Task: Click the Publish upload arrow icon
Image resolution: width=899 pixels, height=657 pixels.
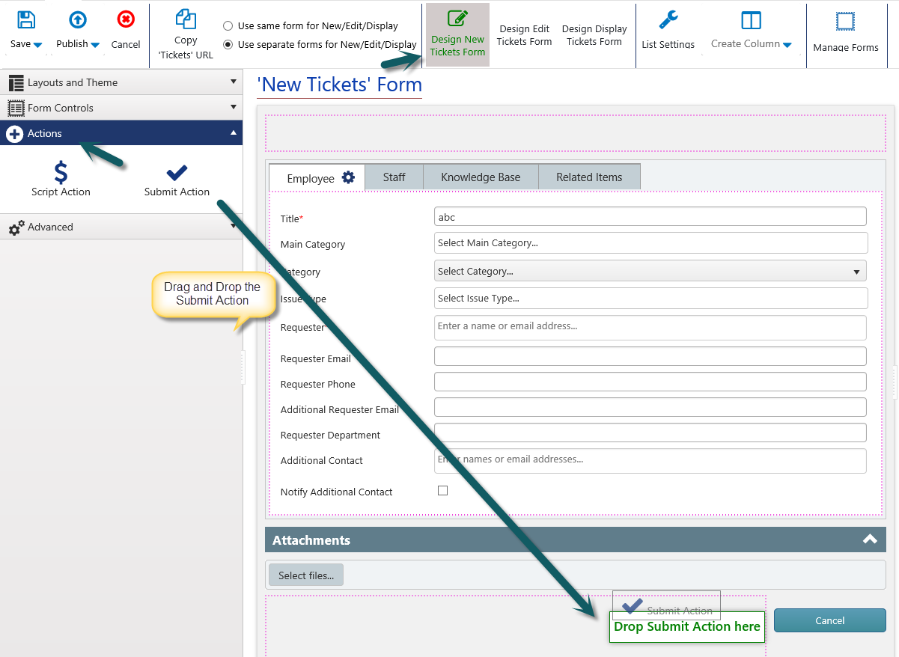Action: [x=77, y=20]
